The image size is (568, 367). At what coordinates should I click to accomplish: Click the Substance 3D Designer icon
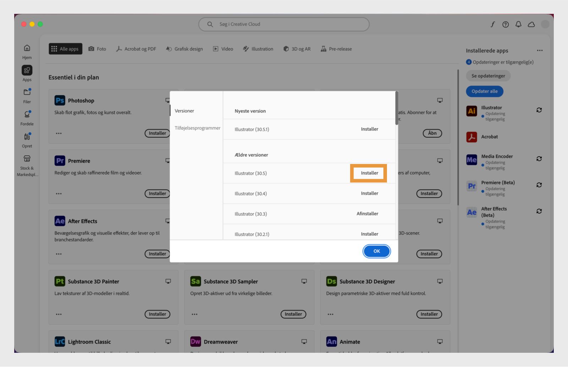click(x=332, y=281)
